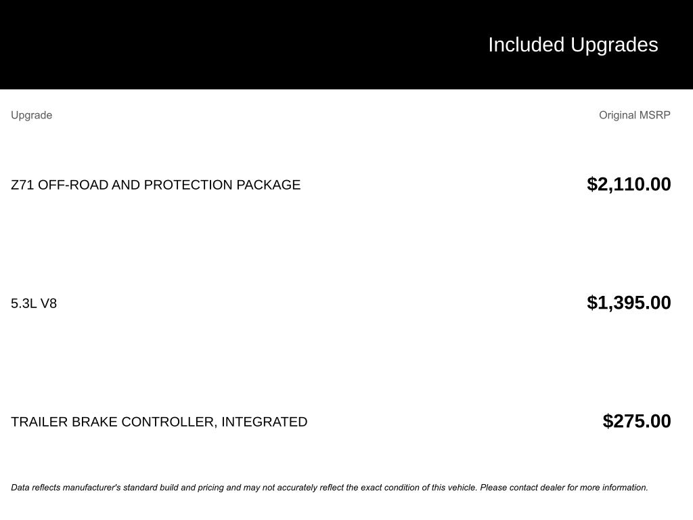Select the Trailer Brake Controller, Integrated row
The width and height of the screenshot is (693, 520).
(x=159, y=422)
